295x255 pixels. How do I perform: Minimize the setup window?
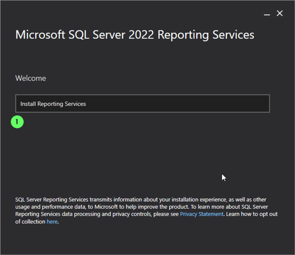pyautogui.click(x=267, y=14)
